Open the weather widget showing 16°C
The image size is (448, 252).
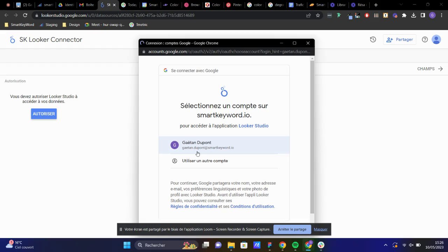click(20, 245)
